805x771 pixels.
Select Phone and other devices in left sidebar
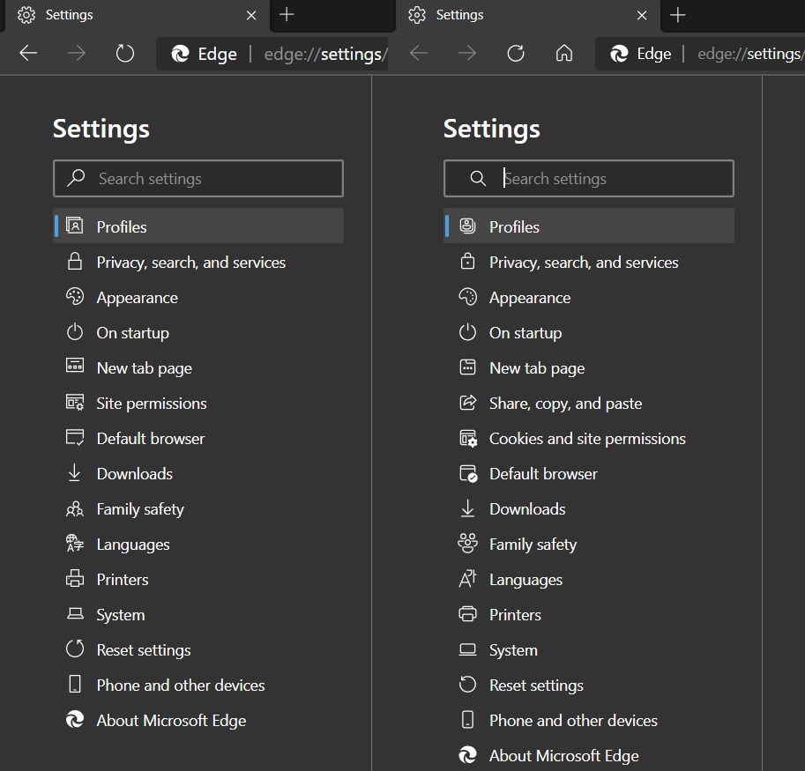tap(180, 685)
